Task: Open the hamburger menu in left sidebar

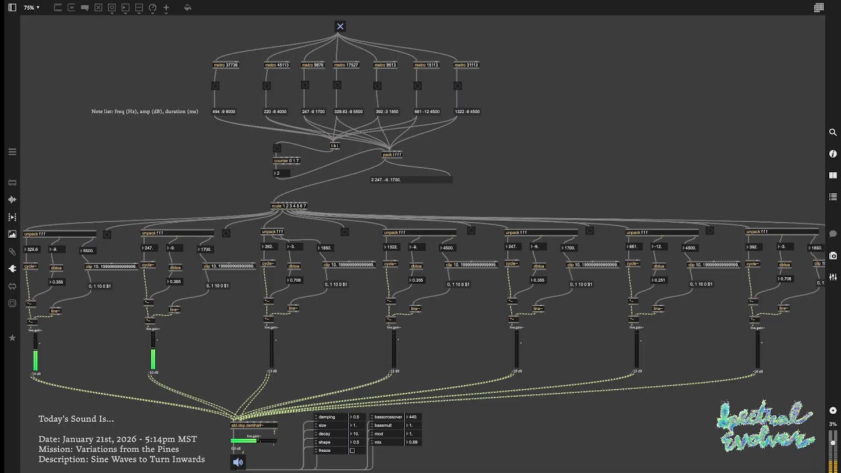Action: coord(12,152)
